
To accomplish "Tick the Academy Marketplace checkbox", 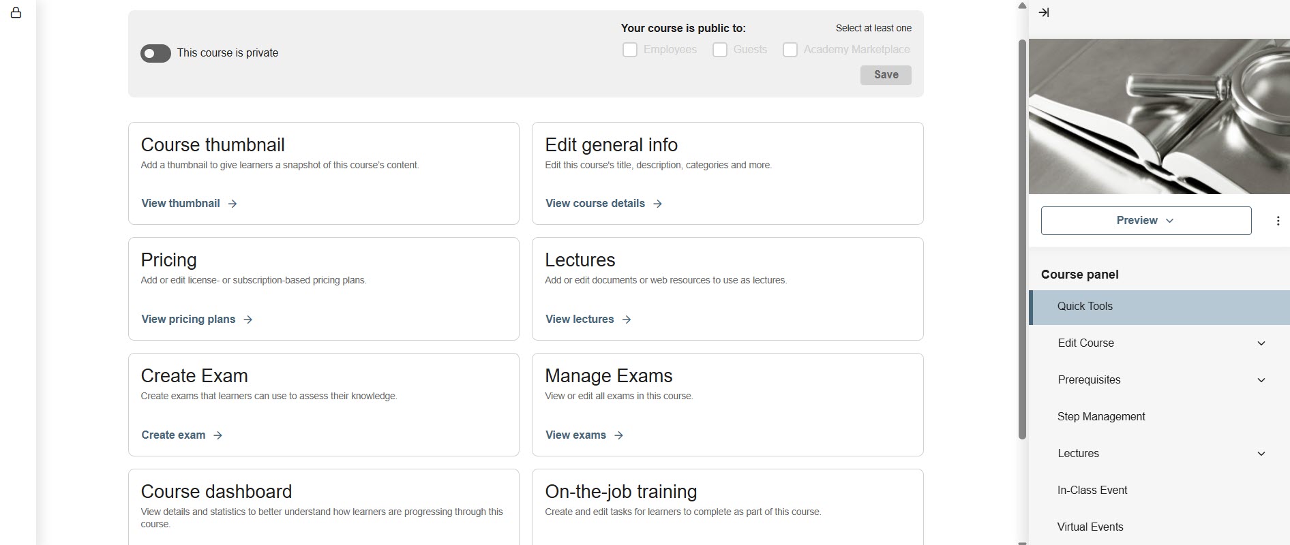I will 790,50.
